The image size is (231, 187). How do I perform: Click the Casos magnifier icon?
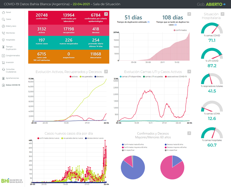[3, 19]
